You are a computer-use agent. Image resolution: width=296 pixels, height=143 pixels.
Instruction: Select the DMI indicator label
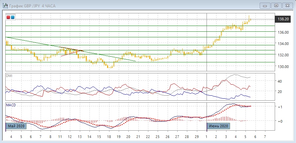(x=9, y=76)
